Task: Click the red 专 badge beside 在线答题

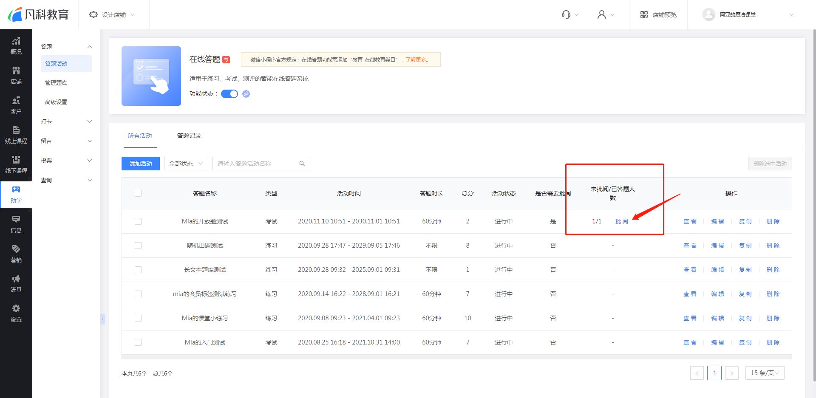Action: pos(226,59)
